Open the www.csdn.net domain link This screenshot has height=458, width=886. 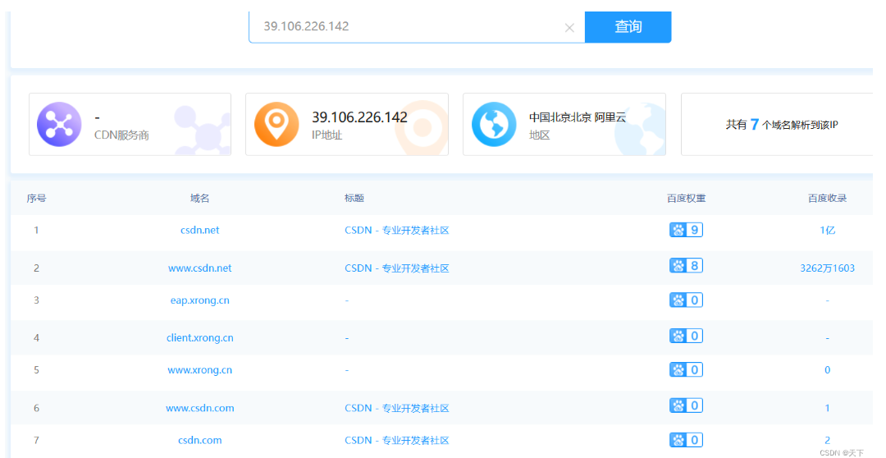coord(200,268)
